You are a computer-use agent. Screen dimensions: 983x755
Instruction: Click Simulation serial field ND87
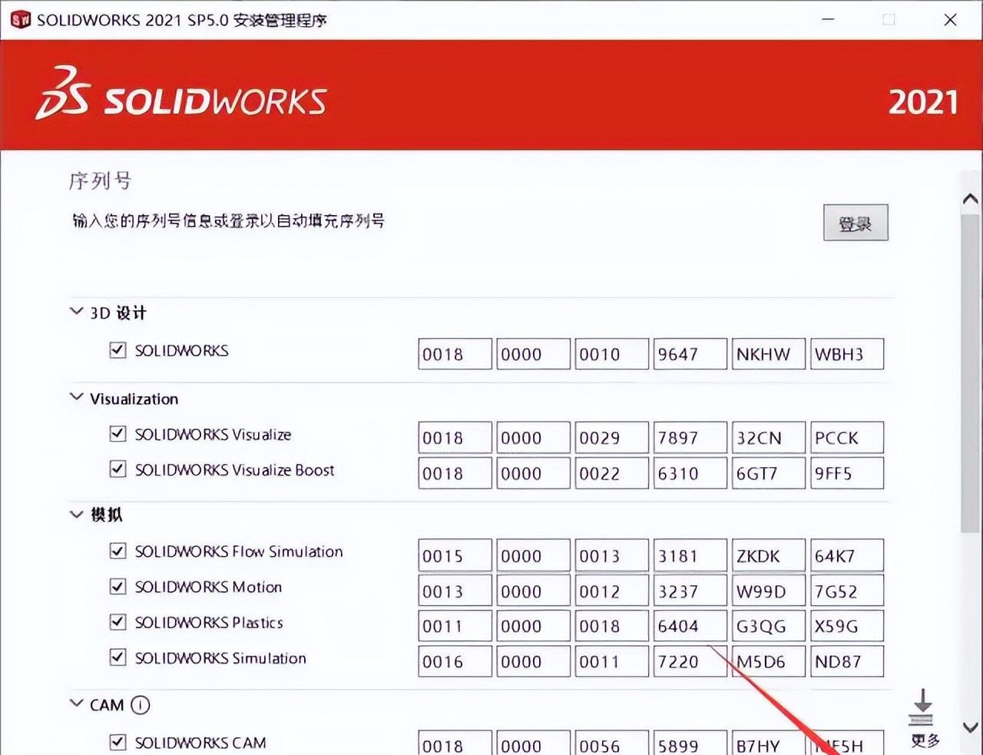coord(846,661)
